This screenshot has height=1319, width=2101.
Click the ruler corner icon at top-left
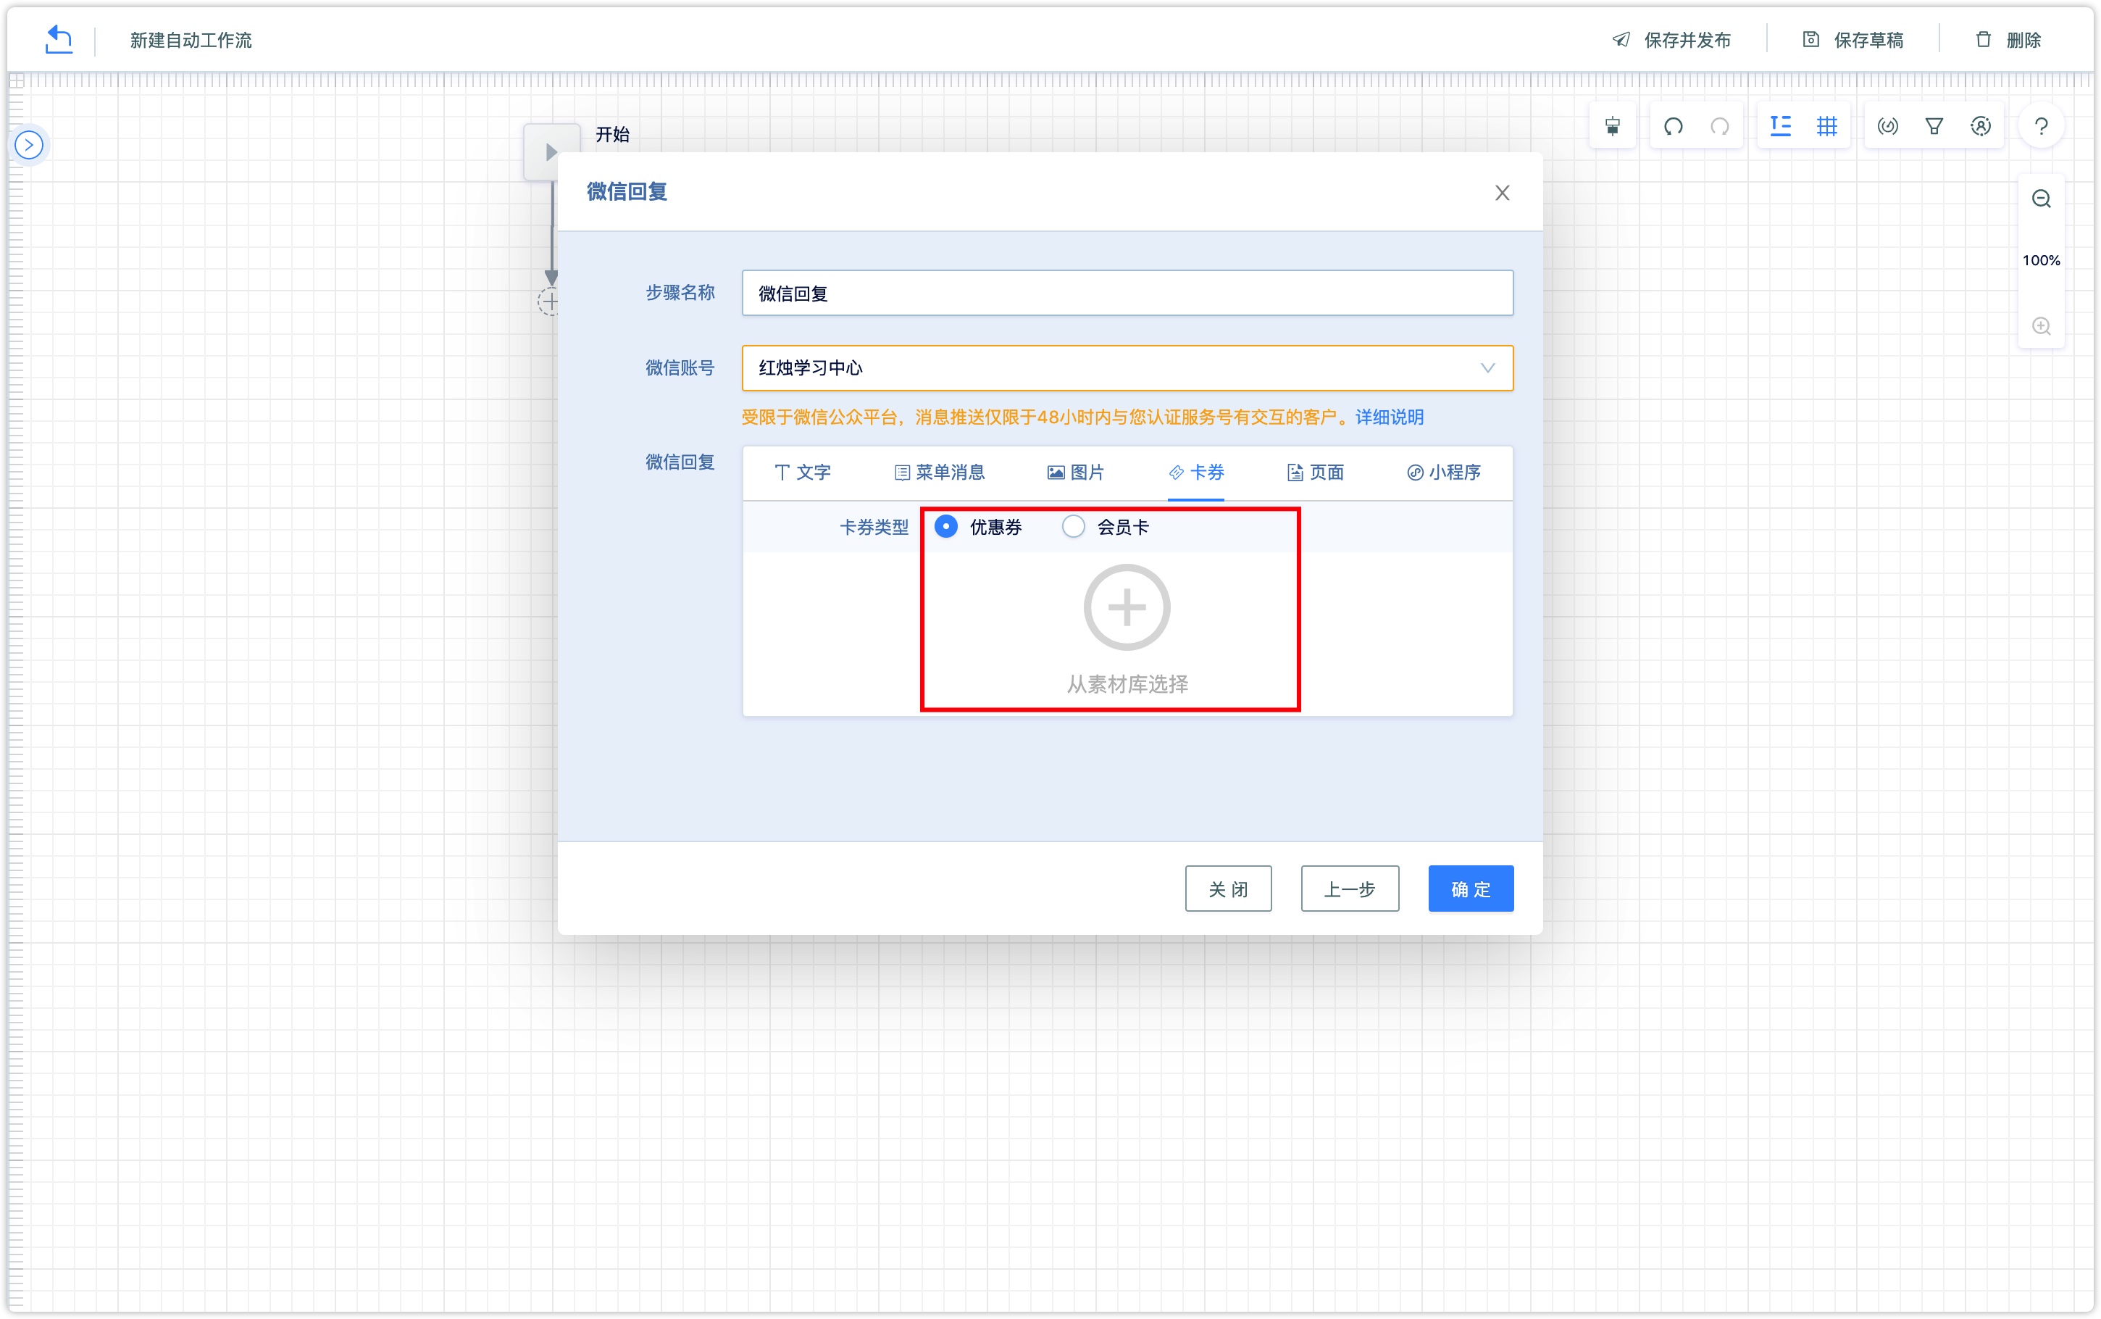[x=17, y=81]
